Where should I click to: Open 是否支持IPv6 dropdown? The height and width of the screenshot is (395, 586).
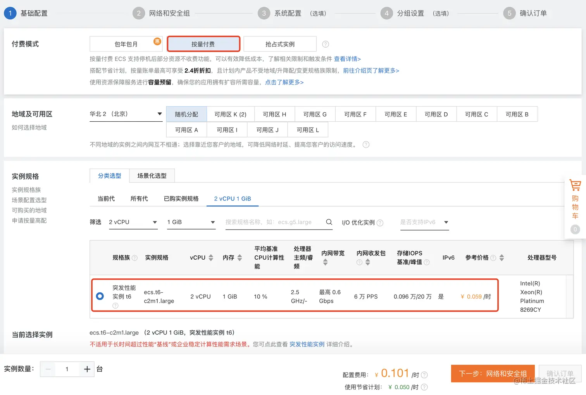coord(424,222)
